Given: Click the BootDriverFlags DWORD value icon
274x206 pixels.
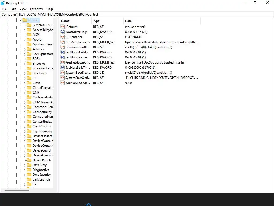Looking at the screenshot, I should click(63, 32).
